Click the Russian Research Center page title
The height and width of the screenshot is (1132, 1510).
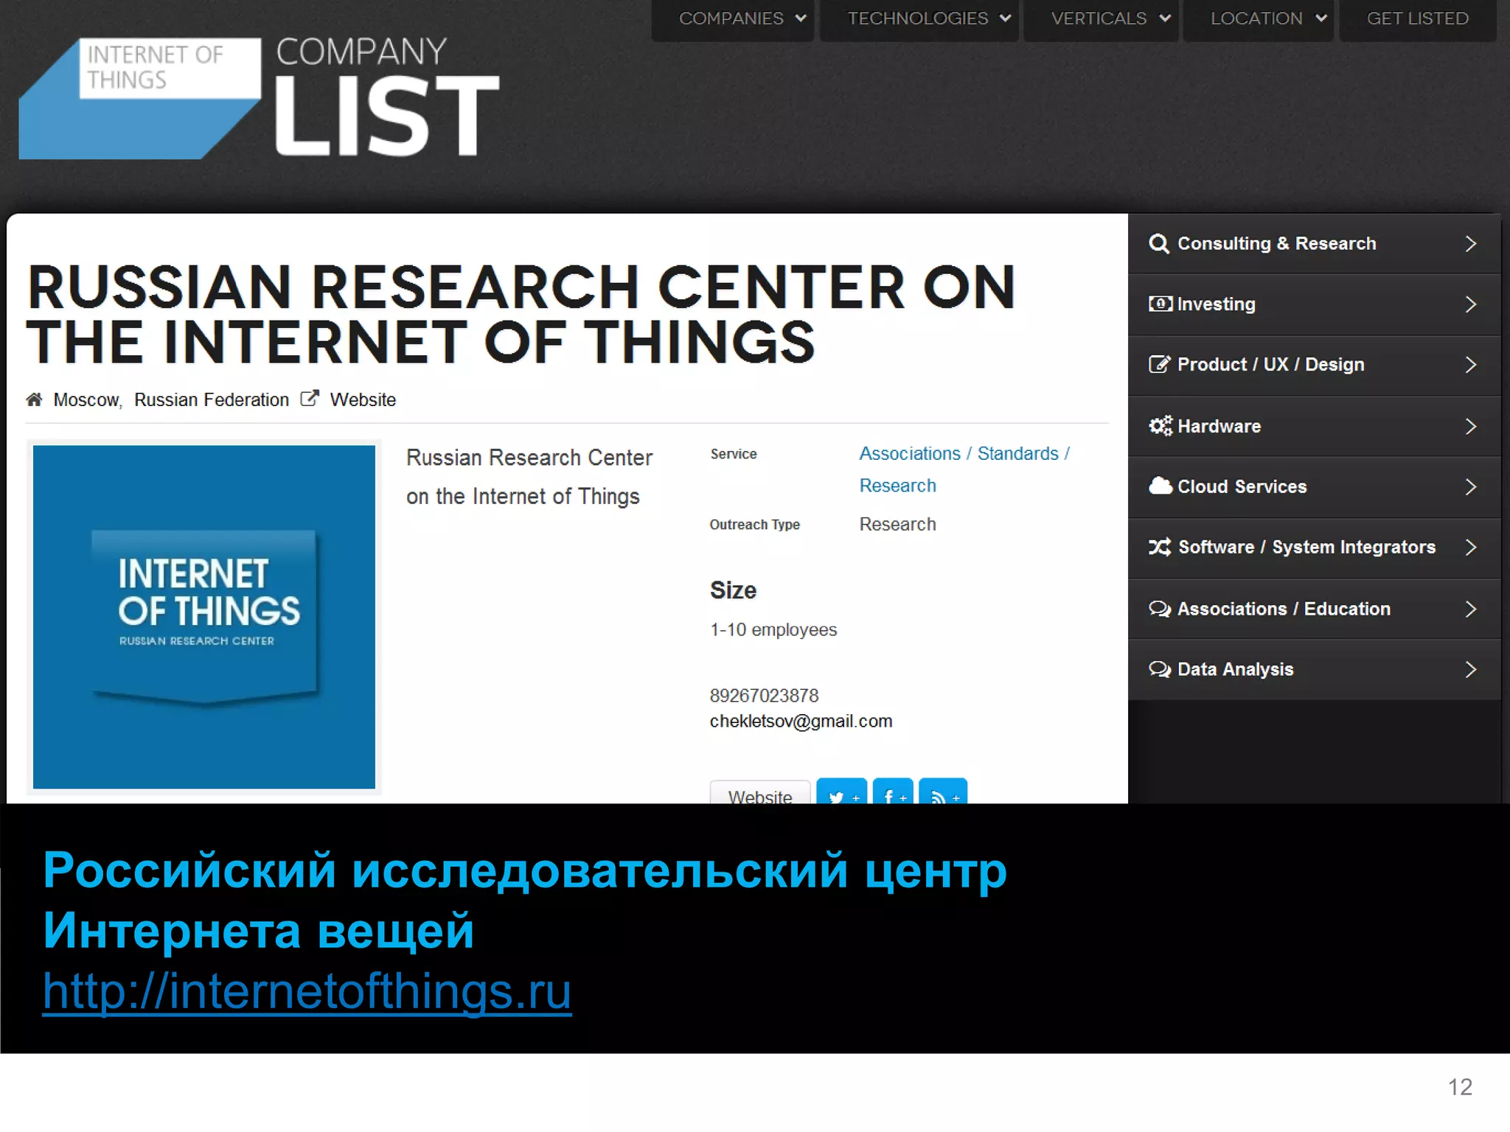click(521, 315)
